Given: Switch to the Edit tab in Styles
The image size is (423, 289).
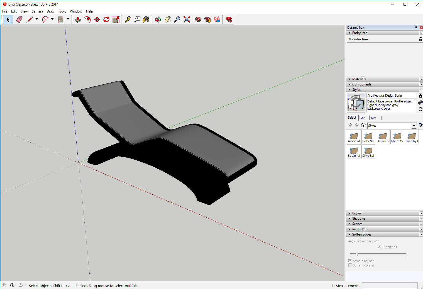Looking at the screenshot, I should point(362,118).
